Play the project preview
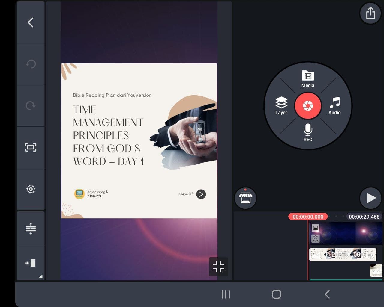Screen dimensions: 384x307 point(370,198)
